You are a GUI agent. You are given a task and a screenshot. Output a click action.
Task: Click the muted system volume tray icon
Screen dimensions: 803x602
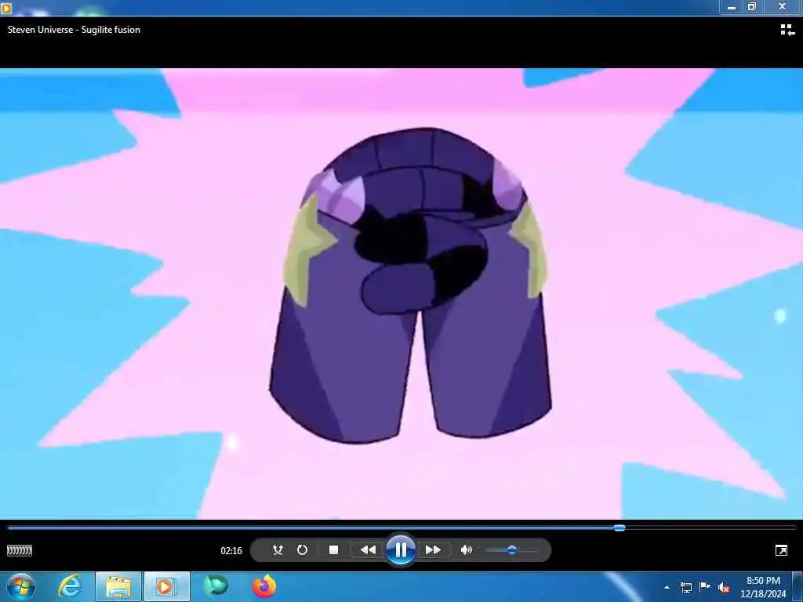point(724,588)
